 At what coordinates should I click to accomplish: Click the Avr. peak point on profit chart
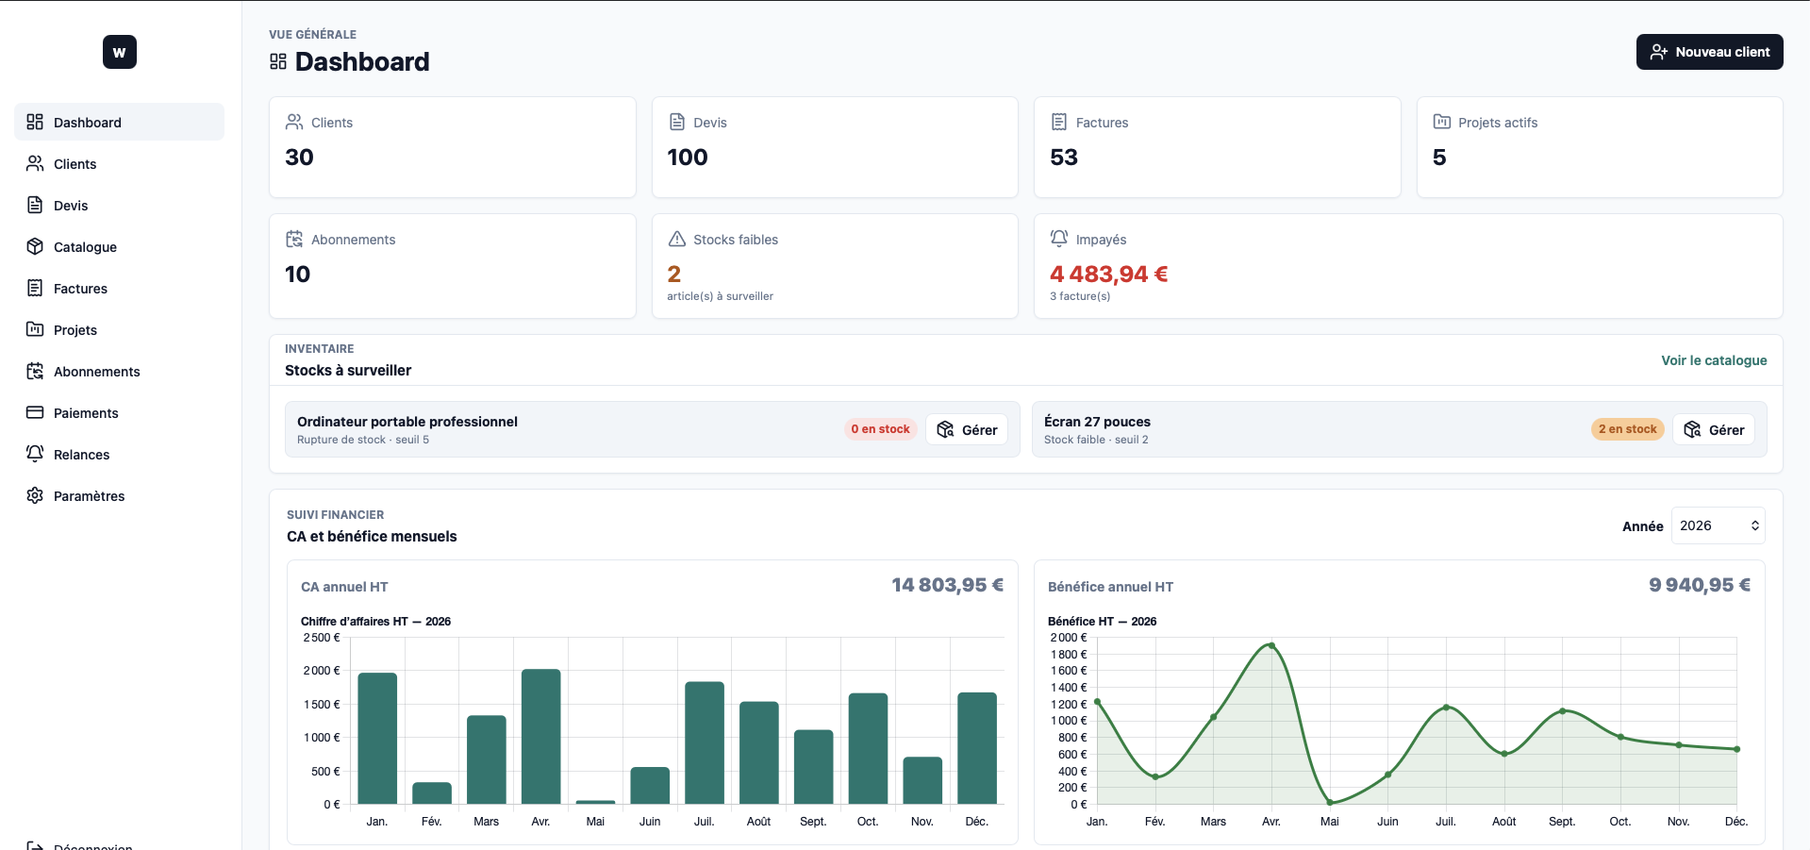click(x=1271, y=646)
